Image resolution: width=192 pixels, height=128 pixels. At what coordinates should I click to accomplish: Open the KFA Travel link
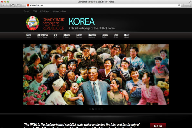(x=44, y=11)
